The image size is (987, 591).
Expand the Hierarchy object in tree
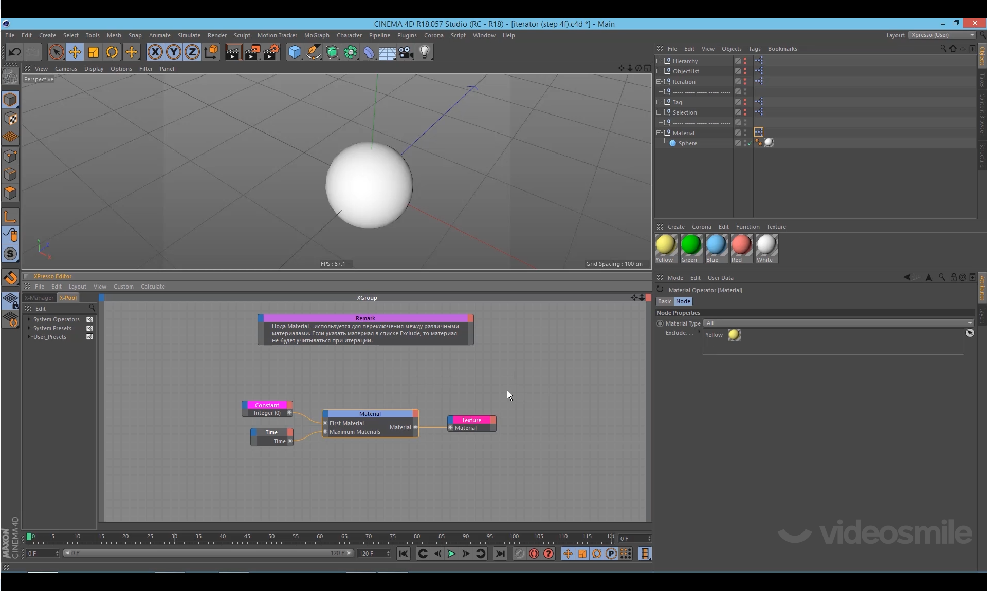[659, 61]
